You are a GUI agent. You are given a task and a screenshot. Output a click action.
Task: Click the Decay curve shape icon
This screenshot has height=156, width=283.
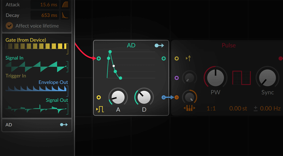[66, 15]
